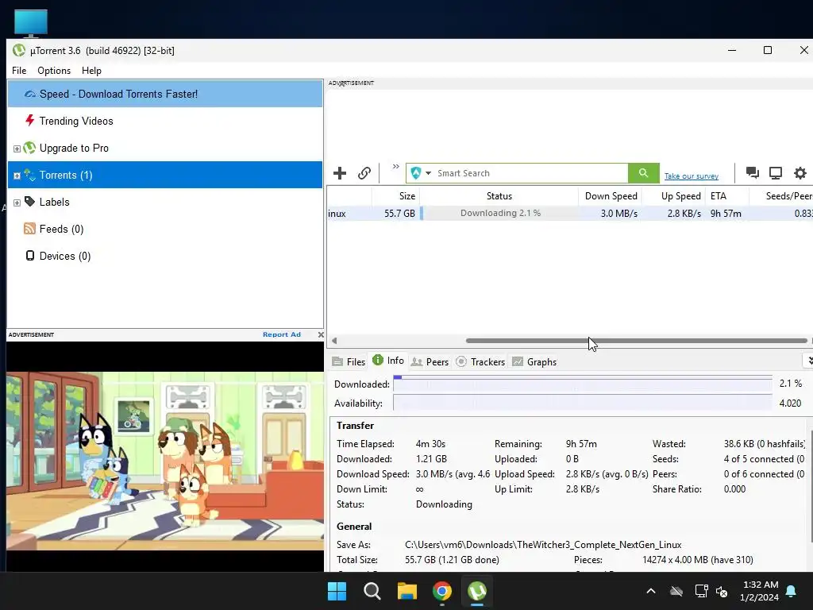Switch to the Graphs tab
Image resolution: width=813 pixels, height=610 pixels.
click(x=534, y=361)
